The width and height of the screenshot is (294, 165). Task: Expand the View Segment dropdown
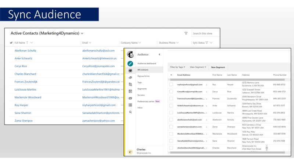(197, 67)
